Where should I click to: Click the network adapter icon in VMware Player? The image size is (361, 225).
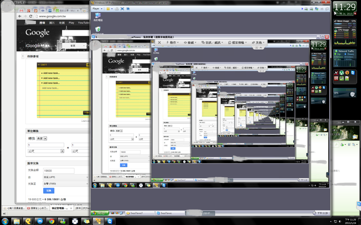(317, 9)
